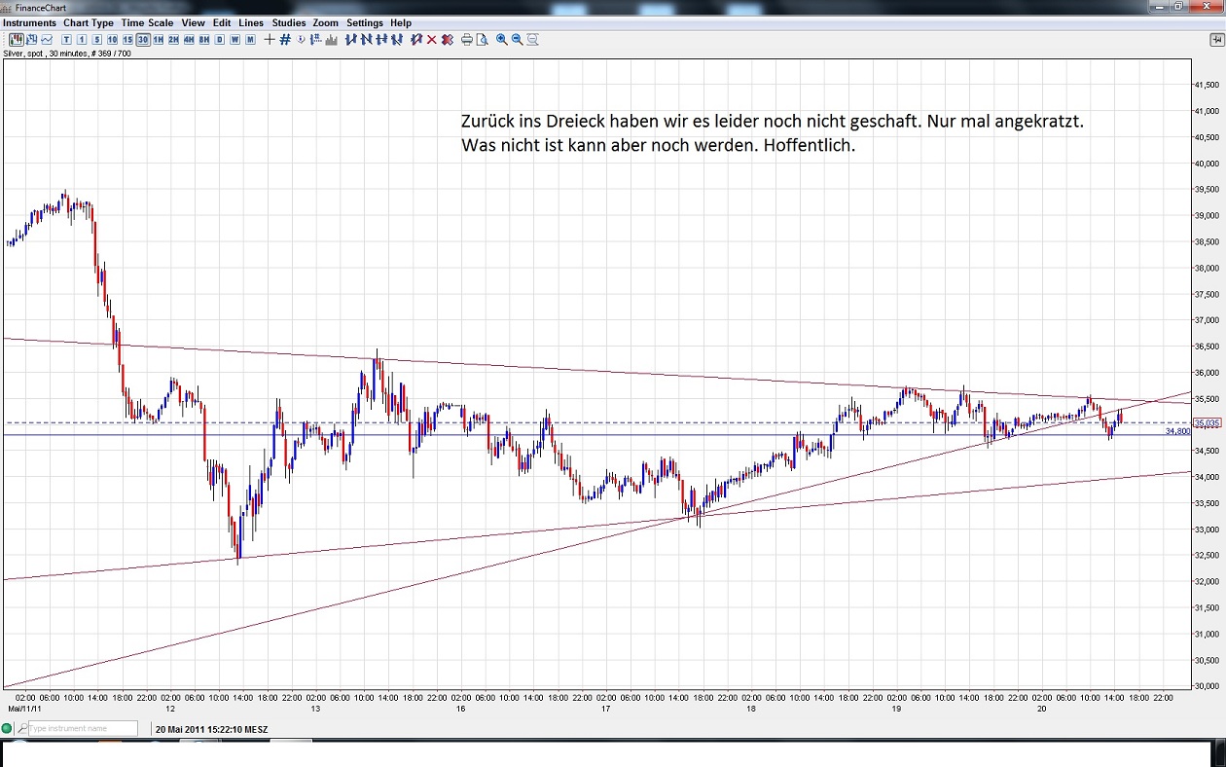Open the Instruments menu

pyautogui.click(x=30, y=22)
